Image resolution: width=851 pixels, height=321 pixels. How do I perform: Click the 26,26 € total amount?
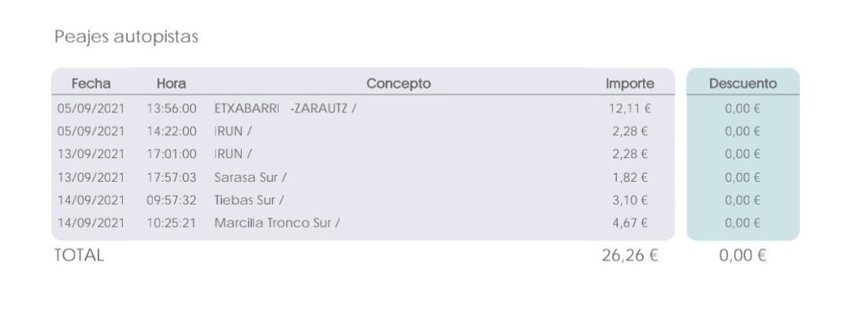630,256
